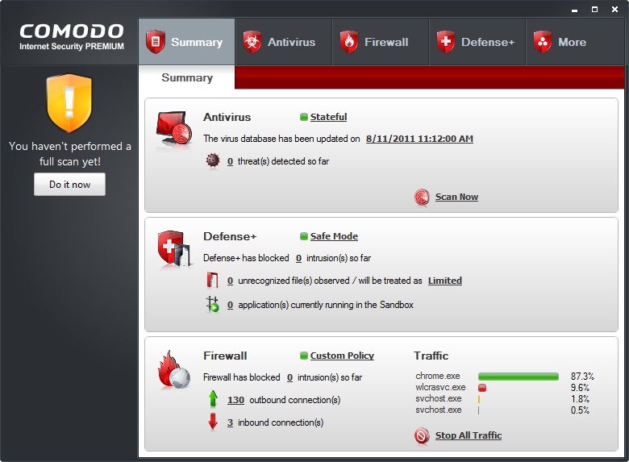This screenshot has height=462, width=629.
Task: Open the Stateful antivirus mode link
Action: [328, 117]
